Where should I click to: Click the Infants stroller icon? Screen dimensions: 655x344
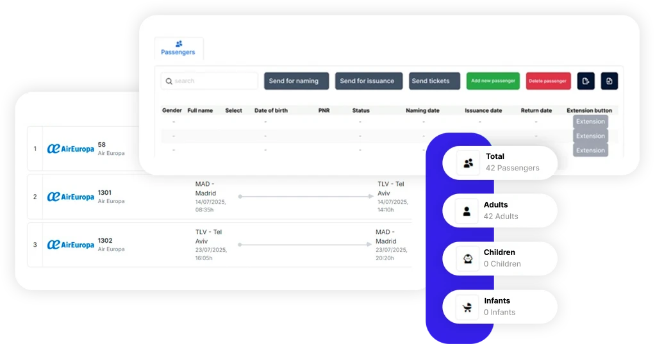pyautogui.click(x=467, y=307)
